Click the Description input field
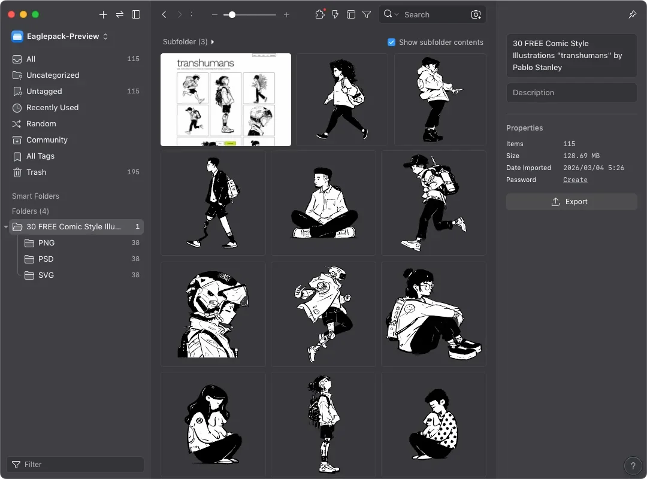The image size is (647, 479). click(x=572, y=93)
